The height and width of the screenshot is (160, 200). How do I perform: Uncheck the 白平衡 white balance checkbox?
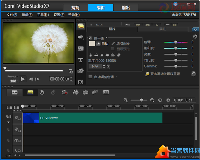click(90, 38)
